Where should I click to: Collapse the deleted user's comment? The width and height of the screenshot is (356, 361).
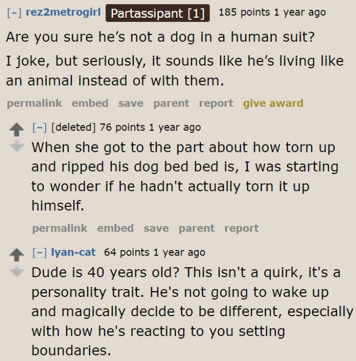click(37, 127)
